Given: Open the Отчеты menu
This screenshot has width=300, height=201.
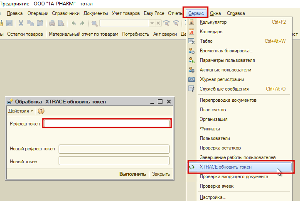Looking at the screenshot, I should (175, 13).
